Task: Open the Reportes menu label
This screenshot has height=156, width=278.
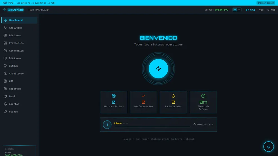Action: (x=15, y=89)
